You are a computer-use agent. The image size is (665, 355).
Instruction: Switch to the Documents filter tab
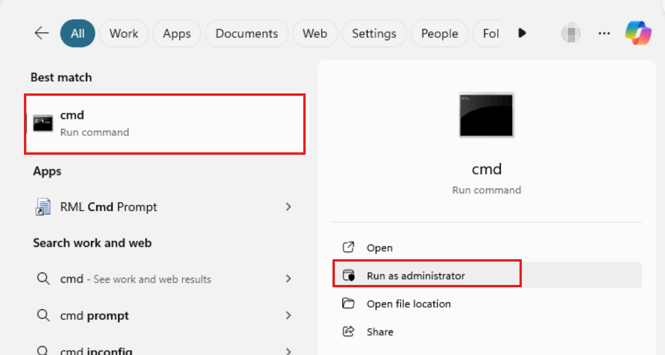click(247, 33)
